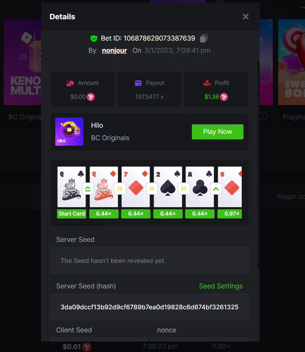Select the 2 of spades card
Screen dimensions: 305x352
click(168, 187)
